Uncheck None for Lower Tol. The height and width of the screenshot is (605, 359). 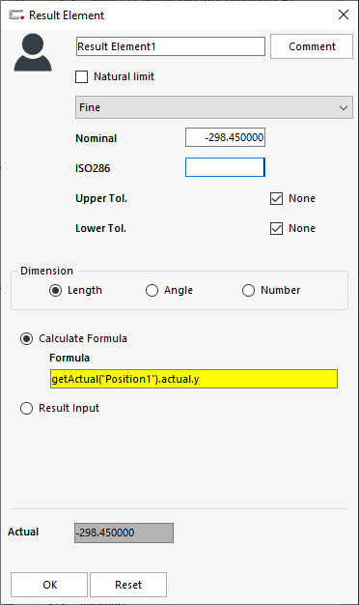pyautogui.click(x=277, y=228)
